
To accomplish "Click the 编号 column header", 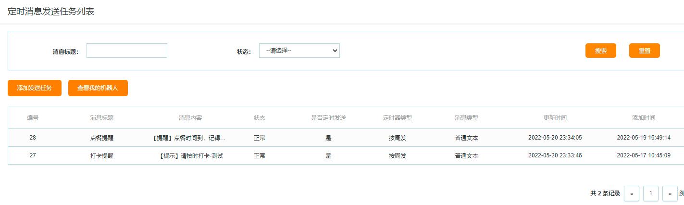I will tap(33, 118).
